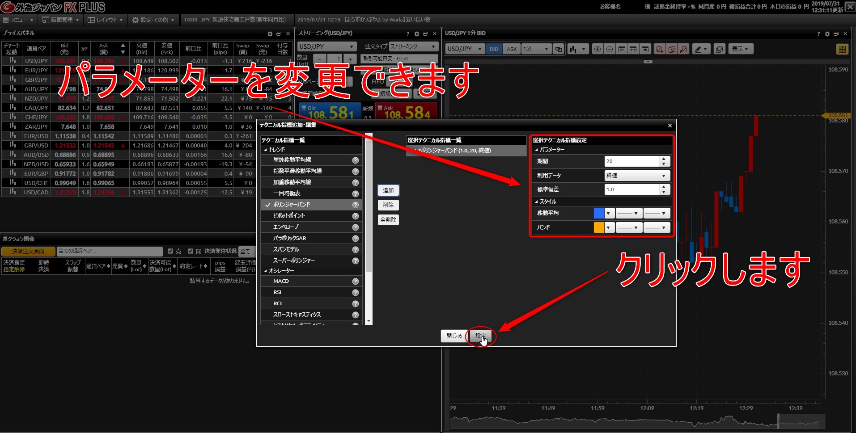Image resolution: width=856 pixels, height=433 pixels.
Task: Click the chart zoom out icon
Action: pos(609,49)
